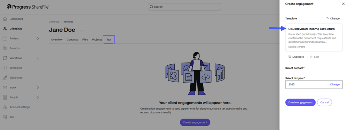Click Create engagement button in side panel
The width and height of the screenshot is (348, 130).
(300, 102)
